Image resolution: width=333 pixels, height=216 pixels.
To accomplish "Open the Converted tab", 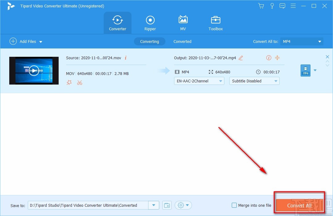I will point(182,41).
